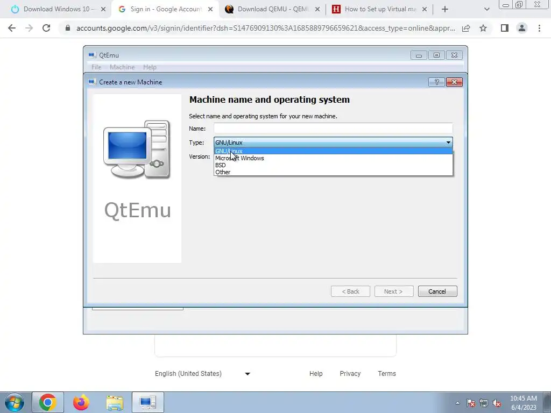The image size is (551, 413).
Task: Go back in Chrome browser
Action: (x=12, y=28)
